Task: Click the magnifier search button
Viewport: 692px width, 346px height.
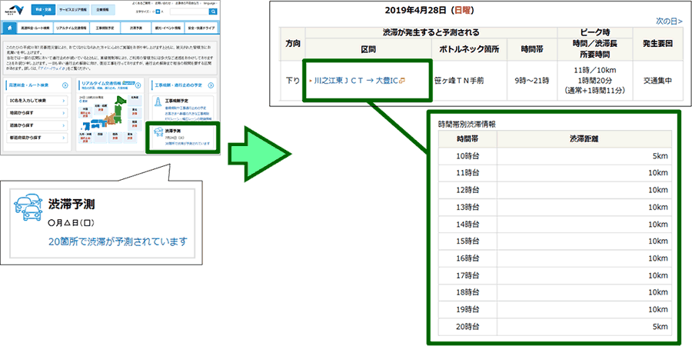Action: coord(213,12)
